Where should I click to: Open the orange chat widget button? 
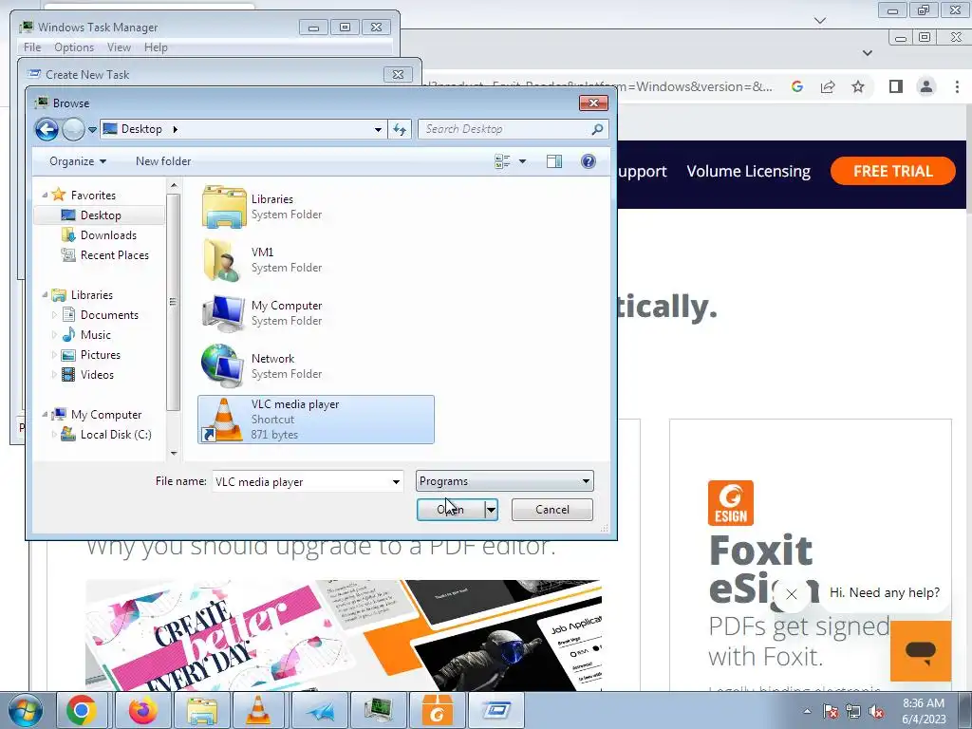(921, 651)
